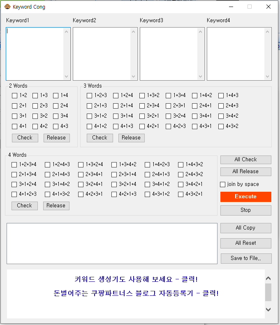Image resolution: width=280 pixels, height=325 pixels.
Task: Click Release button in 3 Words group
Action: click(131, 138)
